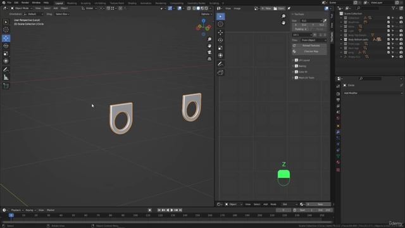This screenshot has width=405, height=228.
Task: Open the Select Box drag dropdown
Action: pyautogui.click(x=62, y=14)
